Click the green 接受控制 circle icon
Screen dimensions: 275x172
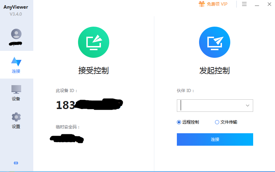94,42
